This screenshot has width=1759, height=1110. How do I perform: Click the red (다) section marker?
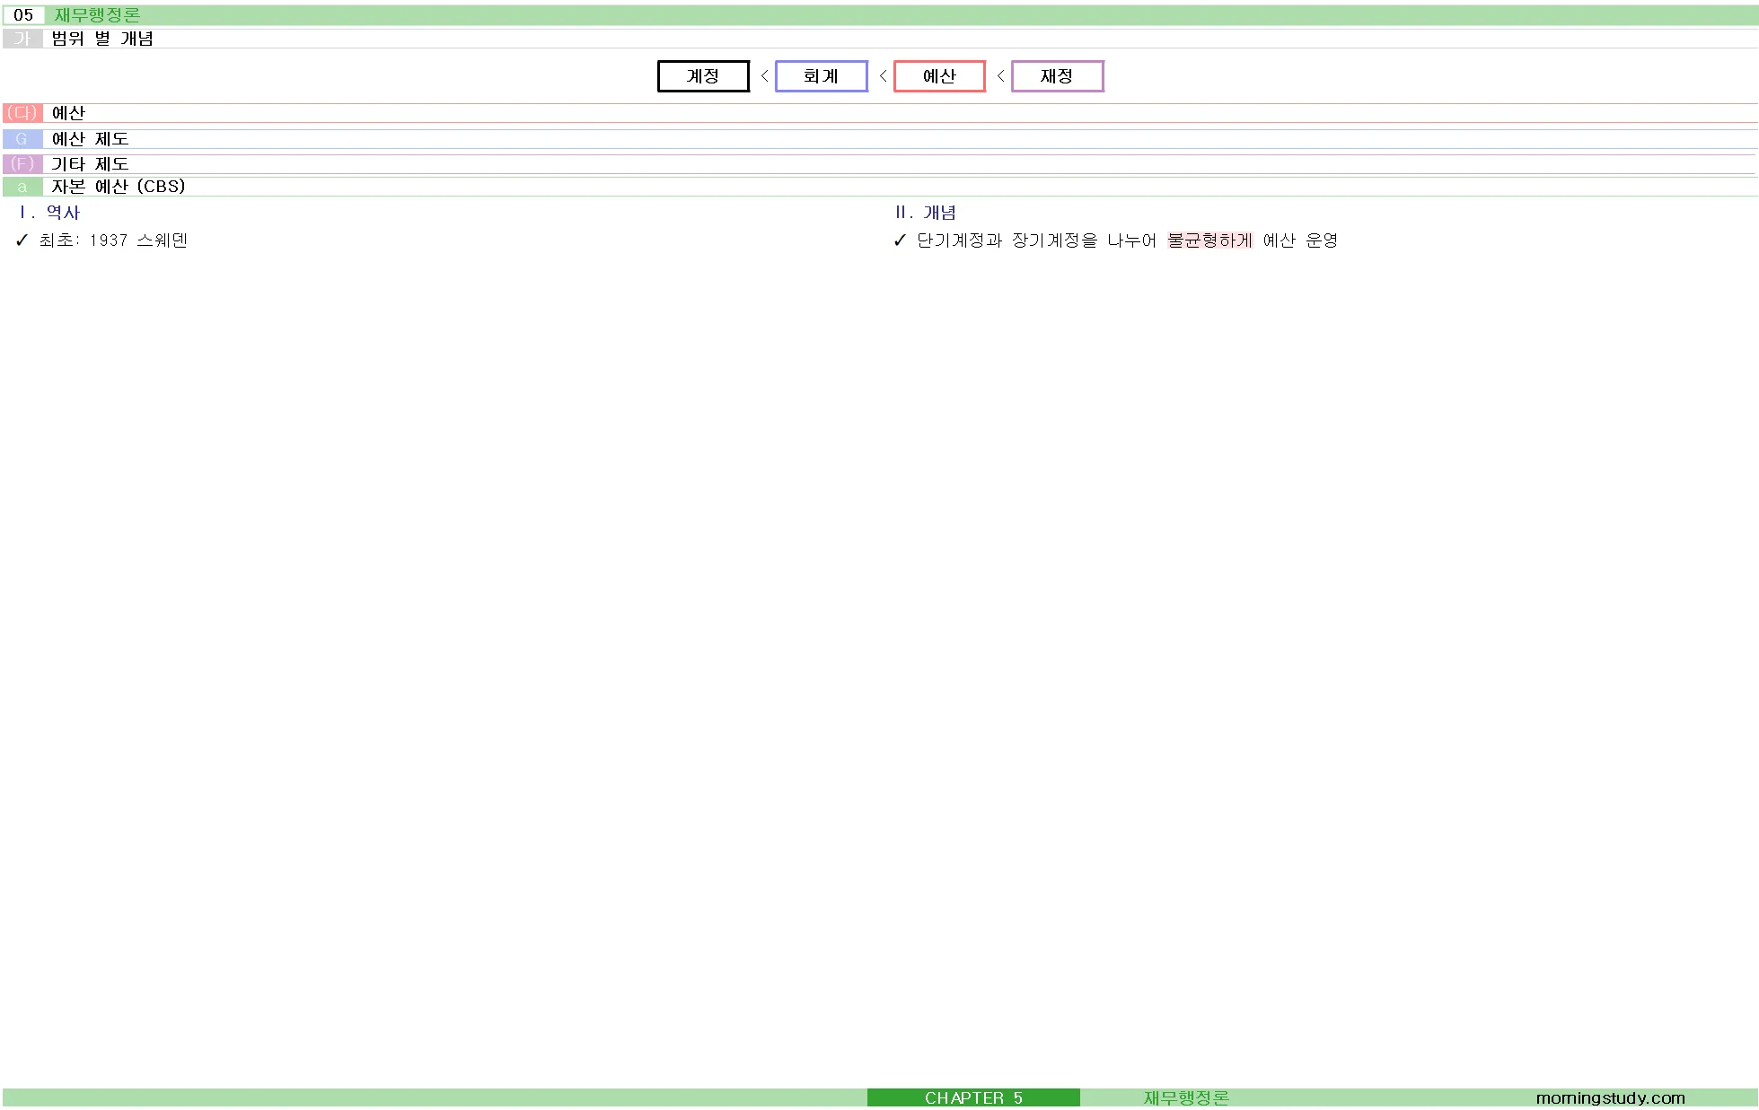[22, 113]
